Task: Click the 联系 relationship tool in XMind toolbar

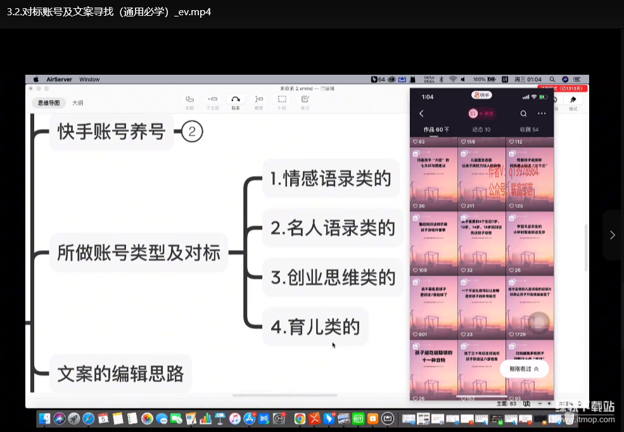Action: click(235, 100)
